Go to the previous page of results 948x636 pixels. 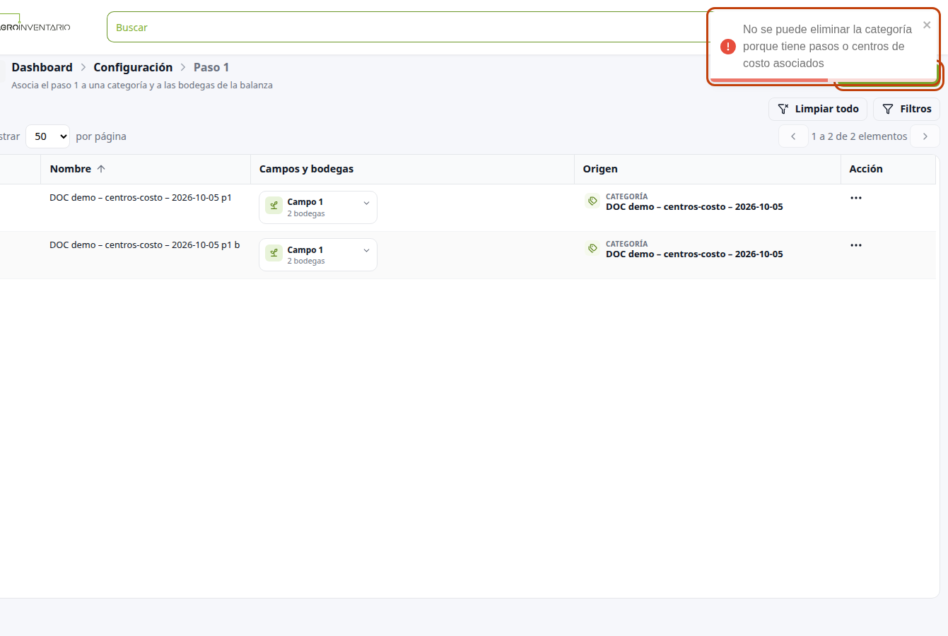click(x=793, y=136)
